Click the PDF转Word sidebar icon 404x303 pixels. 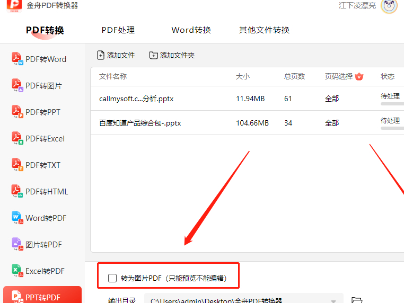coord(18,59)
